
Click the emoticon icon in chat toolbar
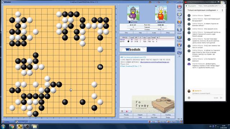click(x=122, y=111)
